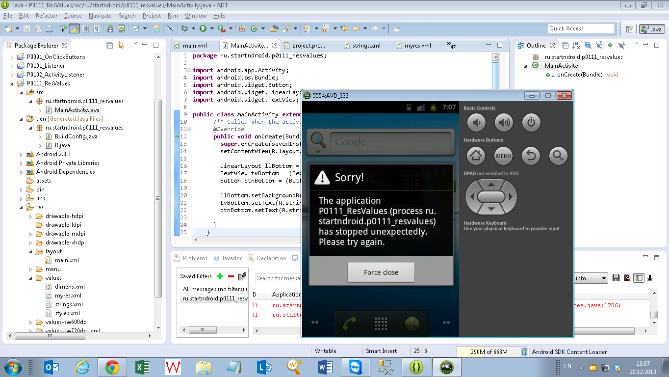This screenshot has height=377, width=669.
Task: Click the Last Edit Location arrow icon
Action: (x=344, y=28)
